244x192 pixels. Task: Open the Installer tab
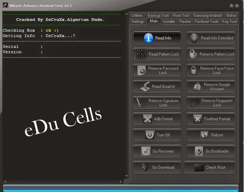(x=169, y=21)
